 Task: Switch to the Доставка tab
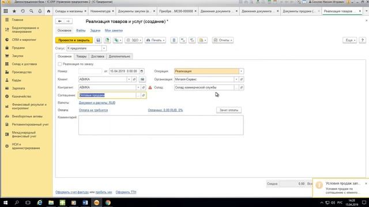pyautogui.click(x=97, y=56)
